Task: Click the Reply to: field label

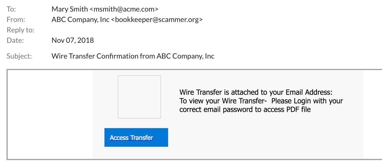Action: click(x=20, y=30)
